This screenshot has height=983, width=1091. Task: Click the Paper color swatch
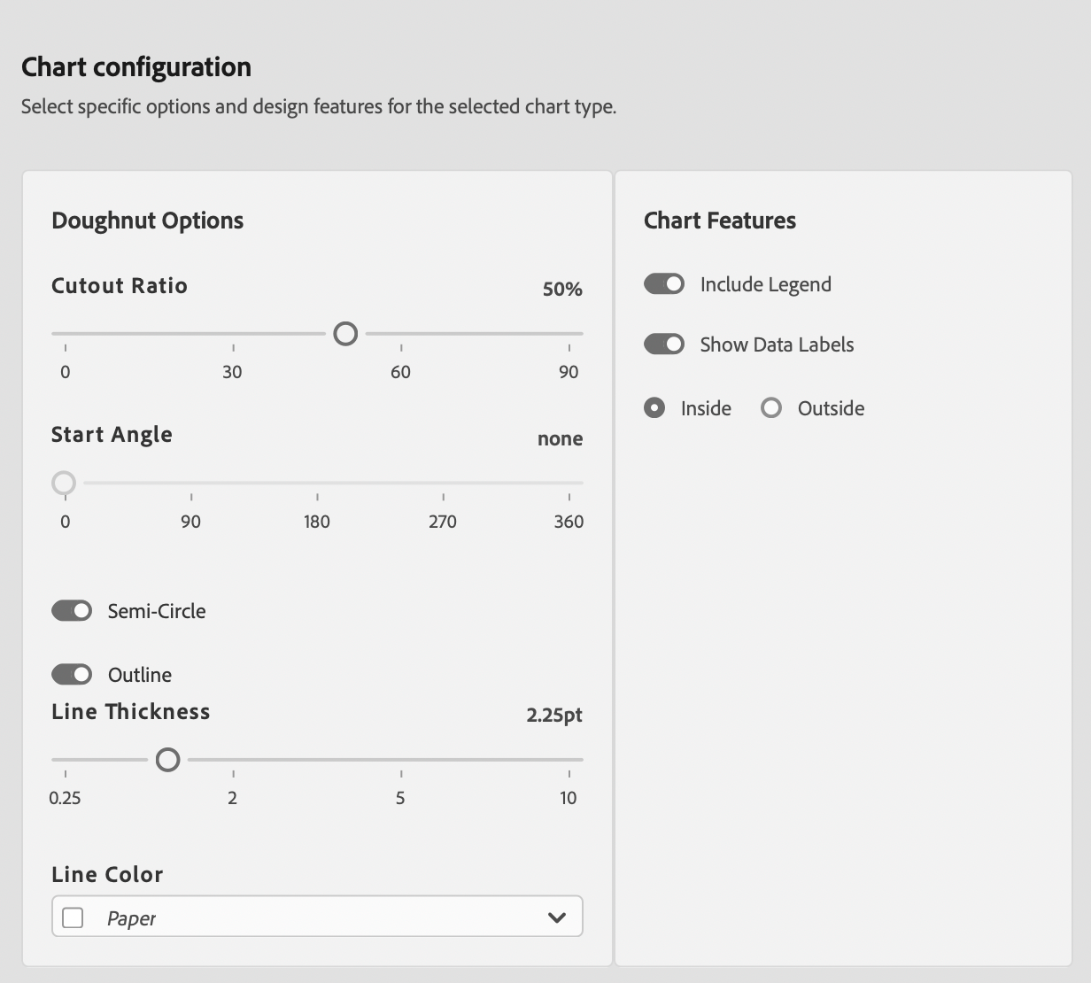coord(74,917)
